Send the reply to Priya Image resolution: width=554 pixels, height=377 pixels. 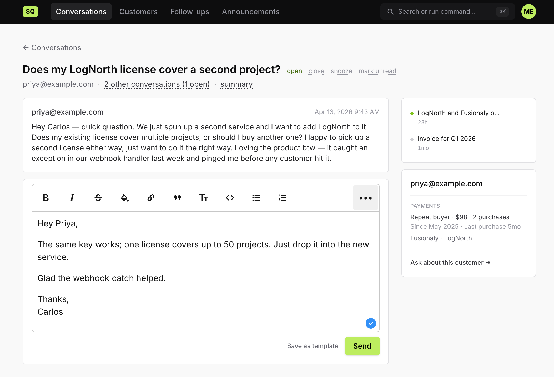tap(362, 346)
